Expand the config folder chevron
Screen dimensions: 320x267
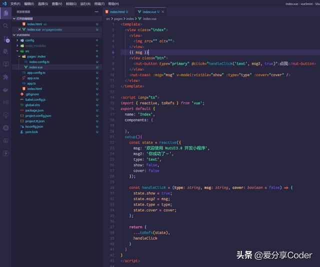pos(17,41)
